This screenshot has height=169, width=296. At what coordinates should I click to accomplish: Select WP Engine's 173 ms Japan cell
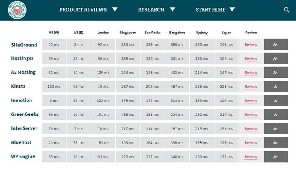[x=226, y=156]
